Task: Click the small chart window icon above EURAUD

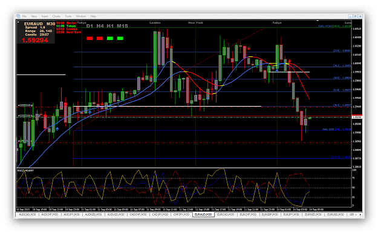Action: [18, 22]
